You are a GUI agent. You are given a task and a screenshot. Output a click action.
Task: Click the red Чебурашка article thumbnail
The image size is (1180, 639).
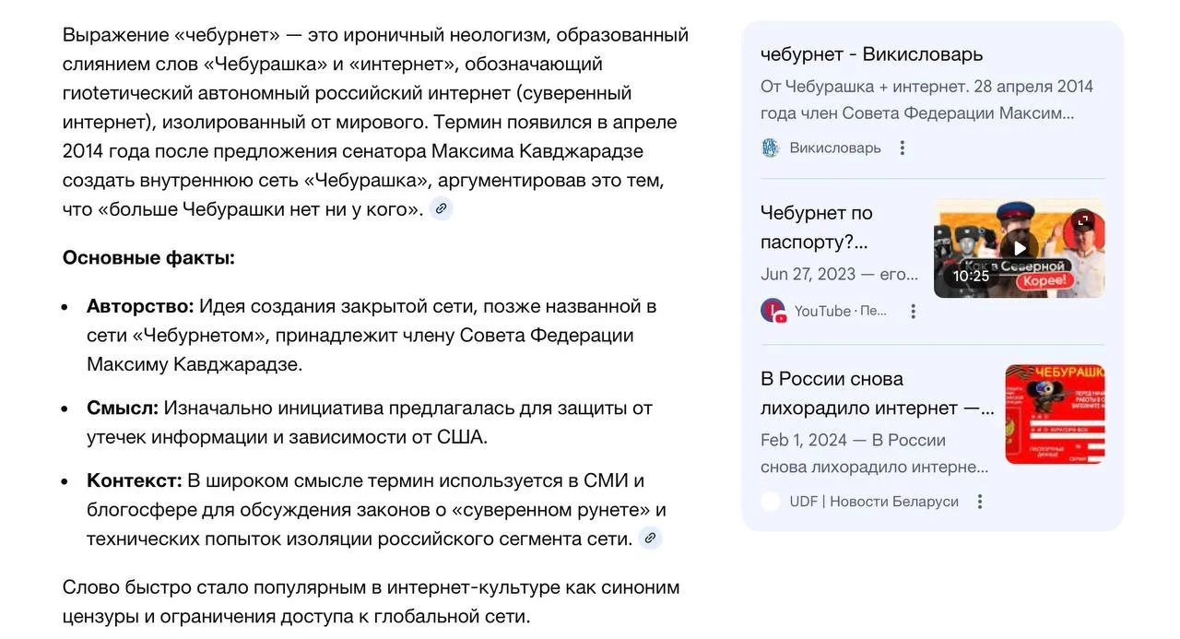1055,413
